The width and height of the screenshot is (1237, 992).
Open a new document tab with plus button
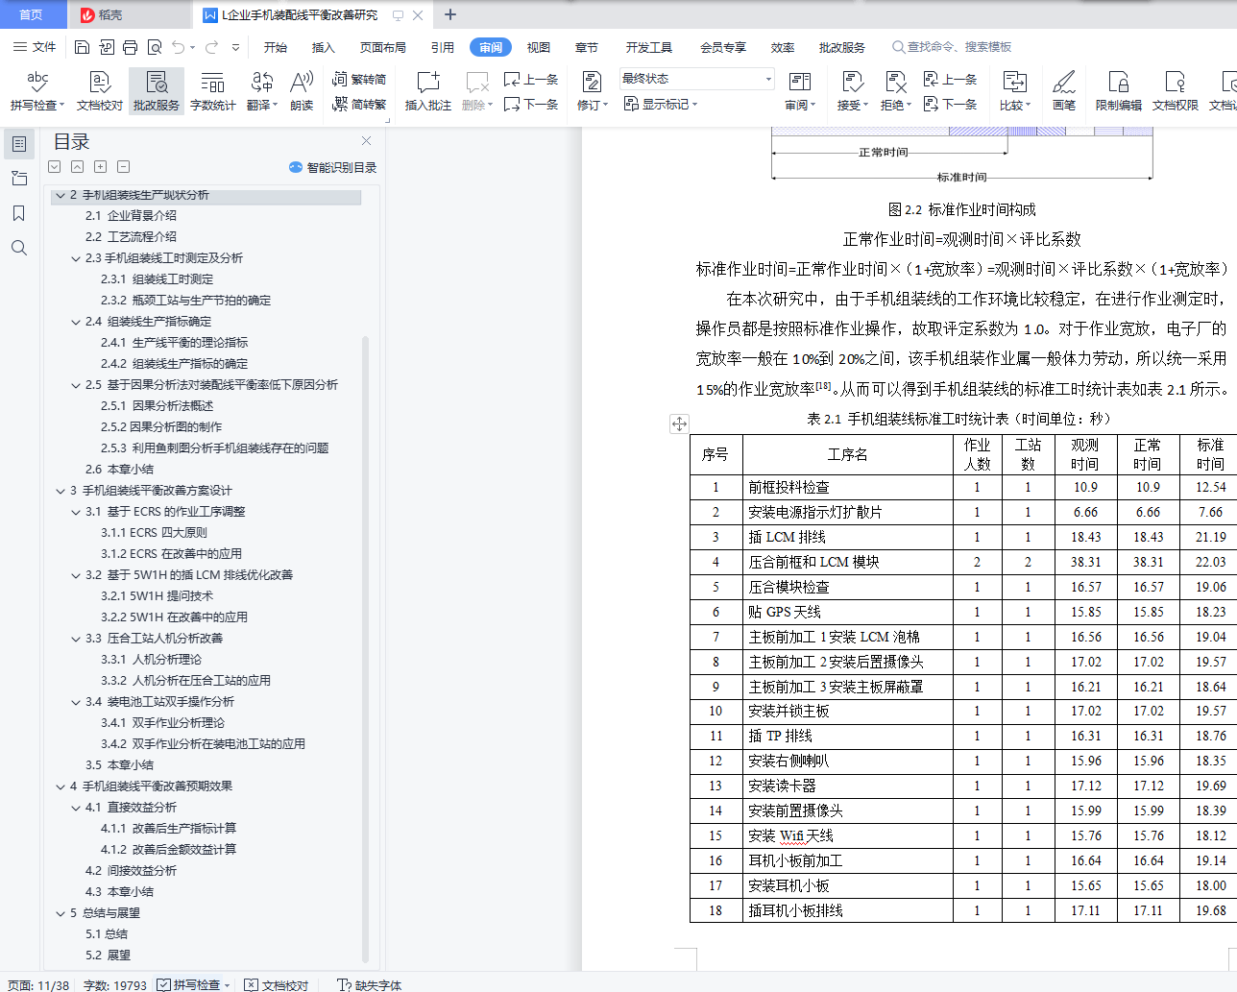[450, 14]
